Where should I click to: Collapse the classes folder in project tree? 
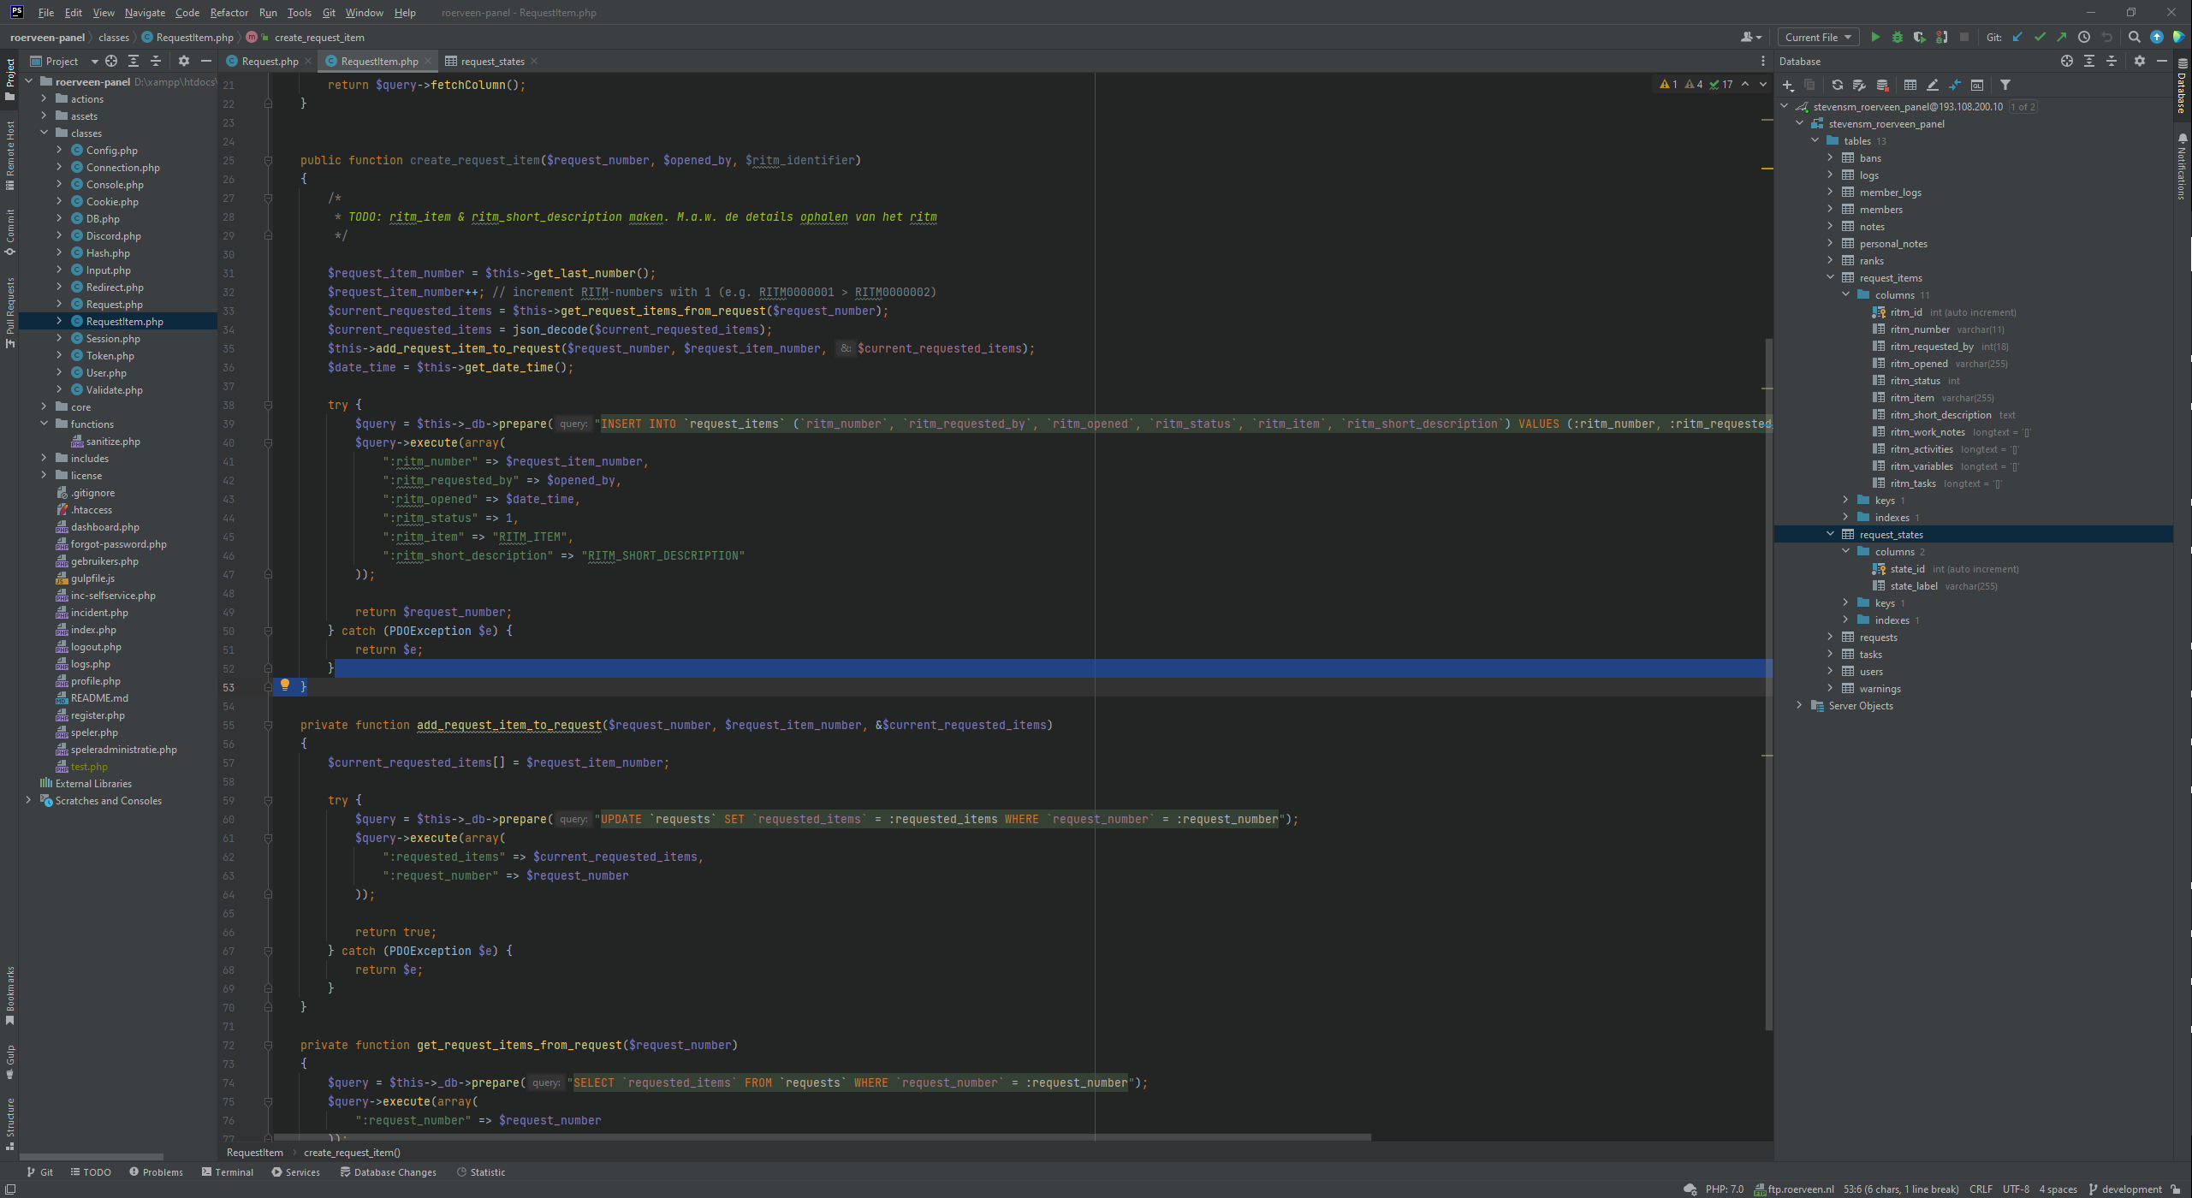click(x=45, y=133)
